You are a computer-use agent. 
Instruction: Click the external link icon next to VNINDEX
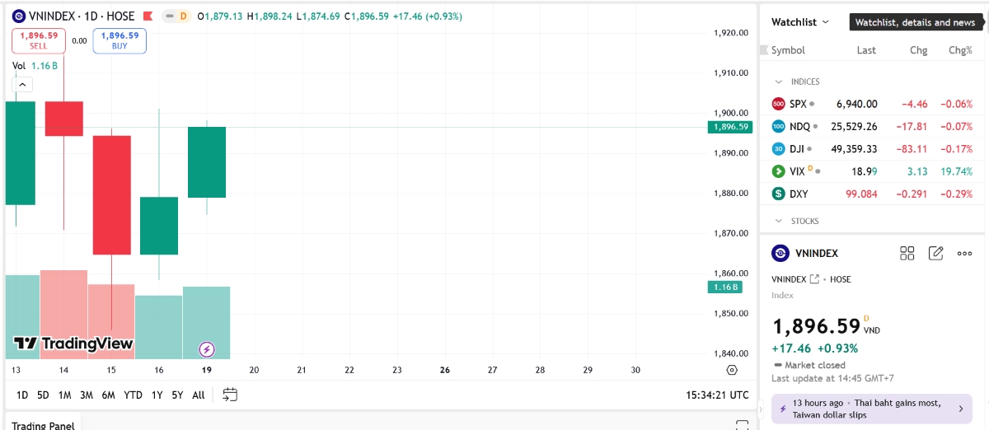[815, 279]
